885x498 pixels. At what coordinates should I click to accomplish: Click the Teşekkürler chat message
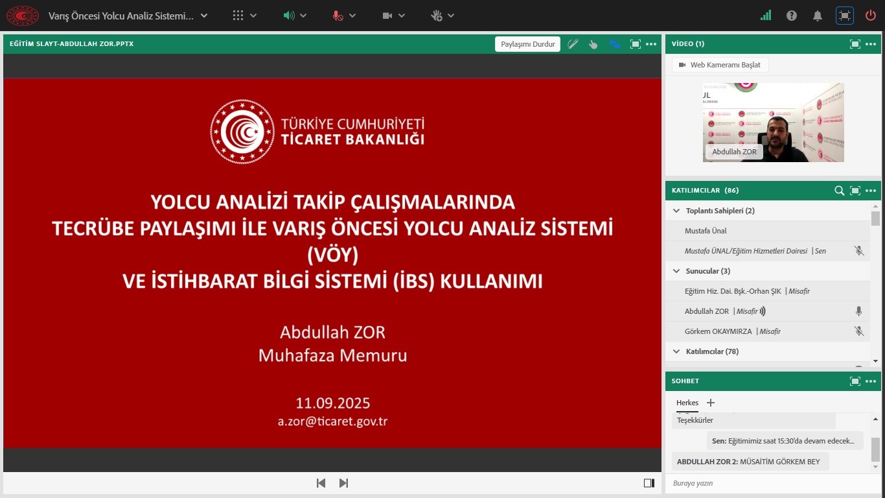[x=753, y=420]
